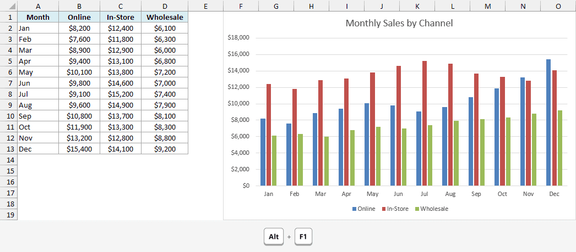Screen dimensions: 576x252
Task: Click the Sep category axis label
Action: (476, 194)
